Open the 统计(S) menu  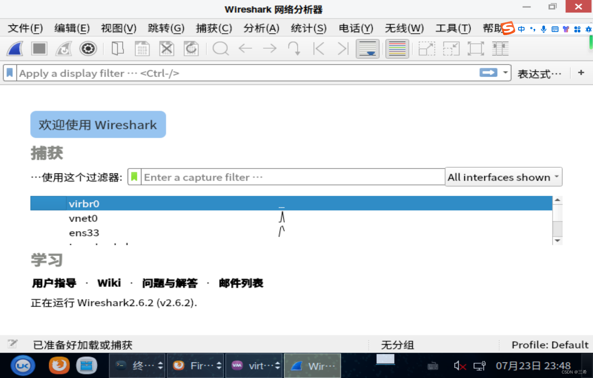tap(309, 28)
